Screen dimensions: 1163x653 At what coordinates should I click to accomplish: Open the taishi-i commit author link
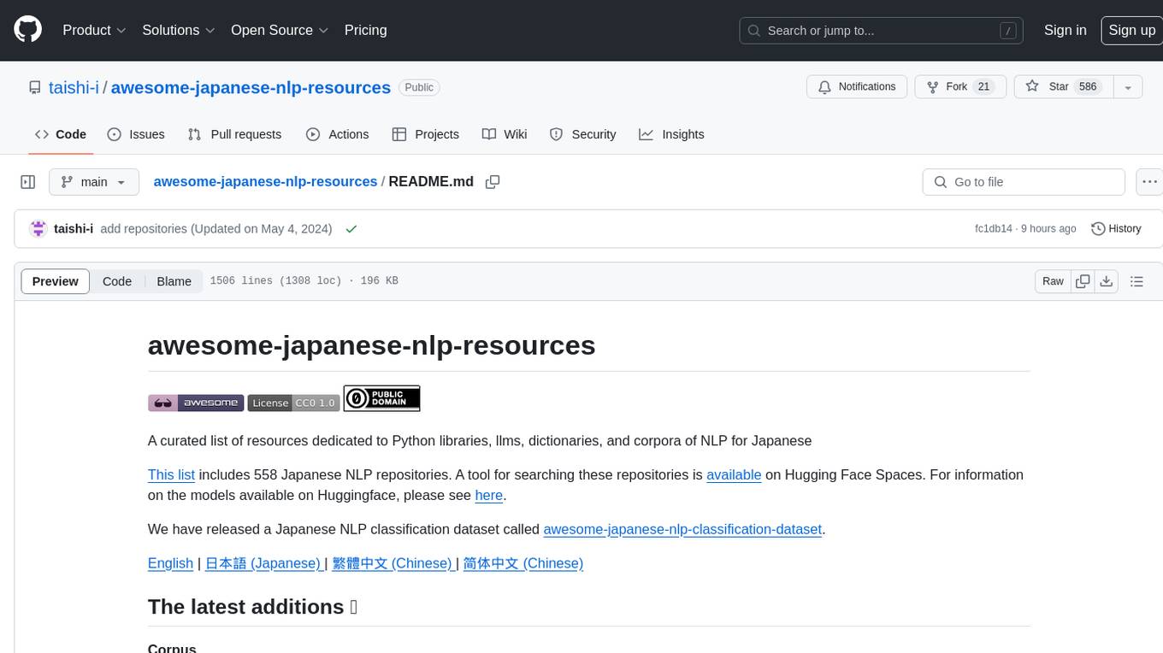74,228
